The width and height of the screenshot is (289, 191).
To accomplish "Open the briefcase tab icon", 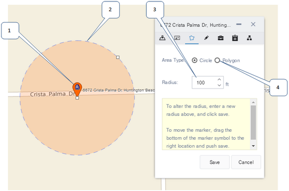I will coord(221,38).
